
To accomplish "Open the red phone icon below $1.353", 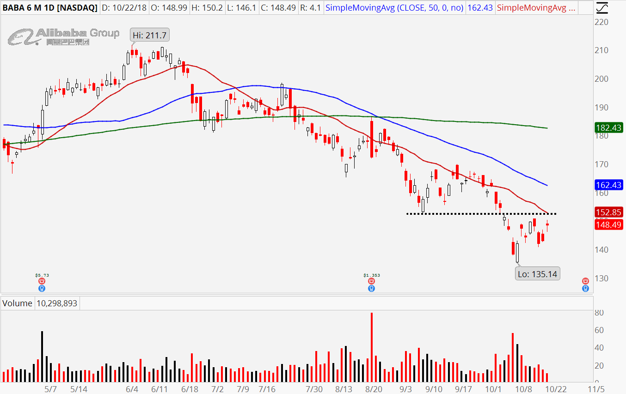I will tap(371, 281).
